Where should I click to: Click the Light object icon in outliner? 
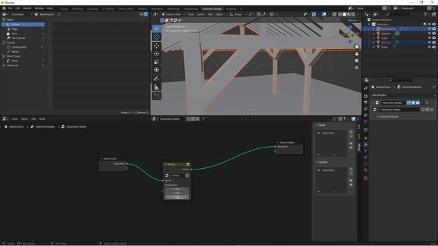point(378,38)
